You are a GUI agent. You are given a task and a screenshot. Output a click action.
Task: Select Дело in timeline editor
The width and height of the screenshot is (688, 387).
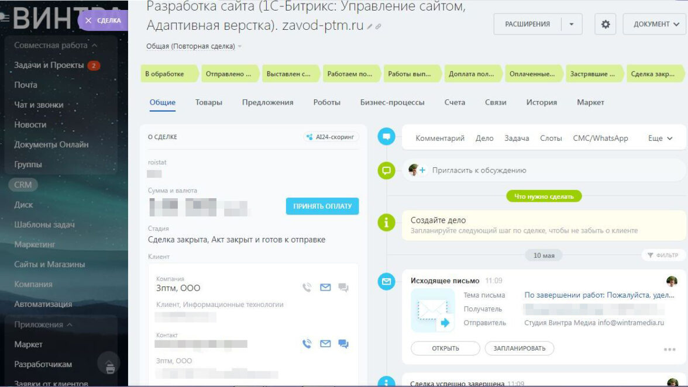coord(484,138)
